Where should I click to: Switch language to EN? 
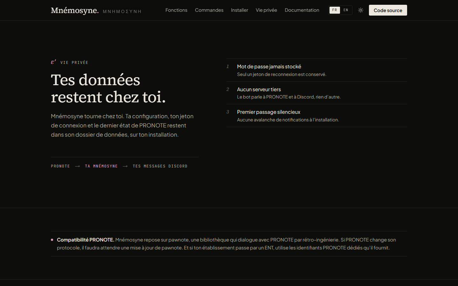click(346, 10)
